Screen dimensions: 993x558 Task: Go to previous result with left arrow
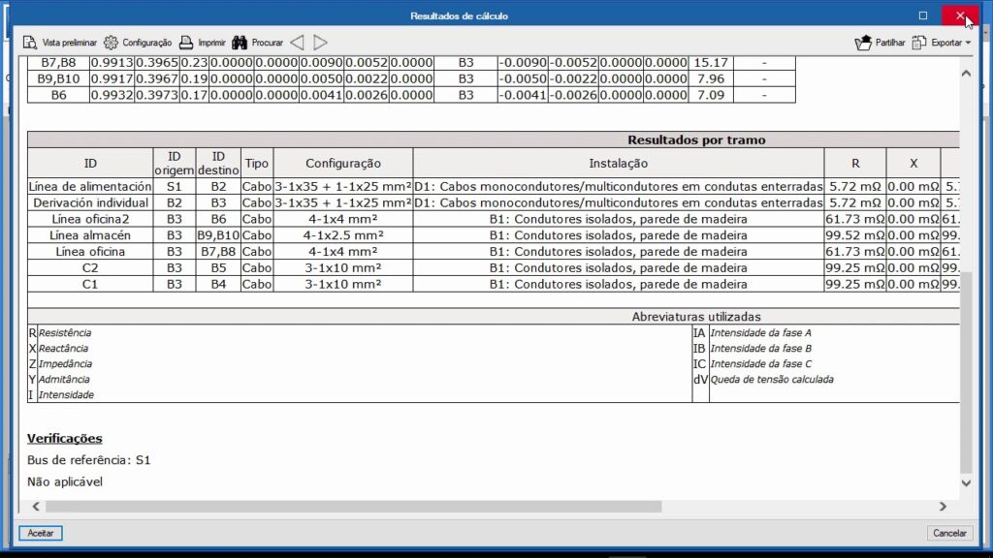tap(297, 43)
